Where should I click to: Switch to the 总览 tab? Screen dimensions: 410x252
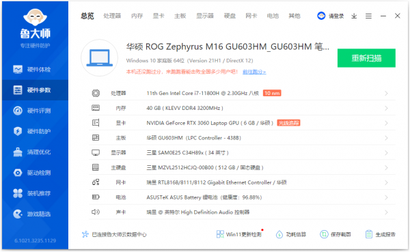click(87, 16)
